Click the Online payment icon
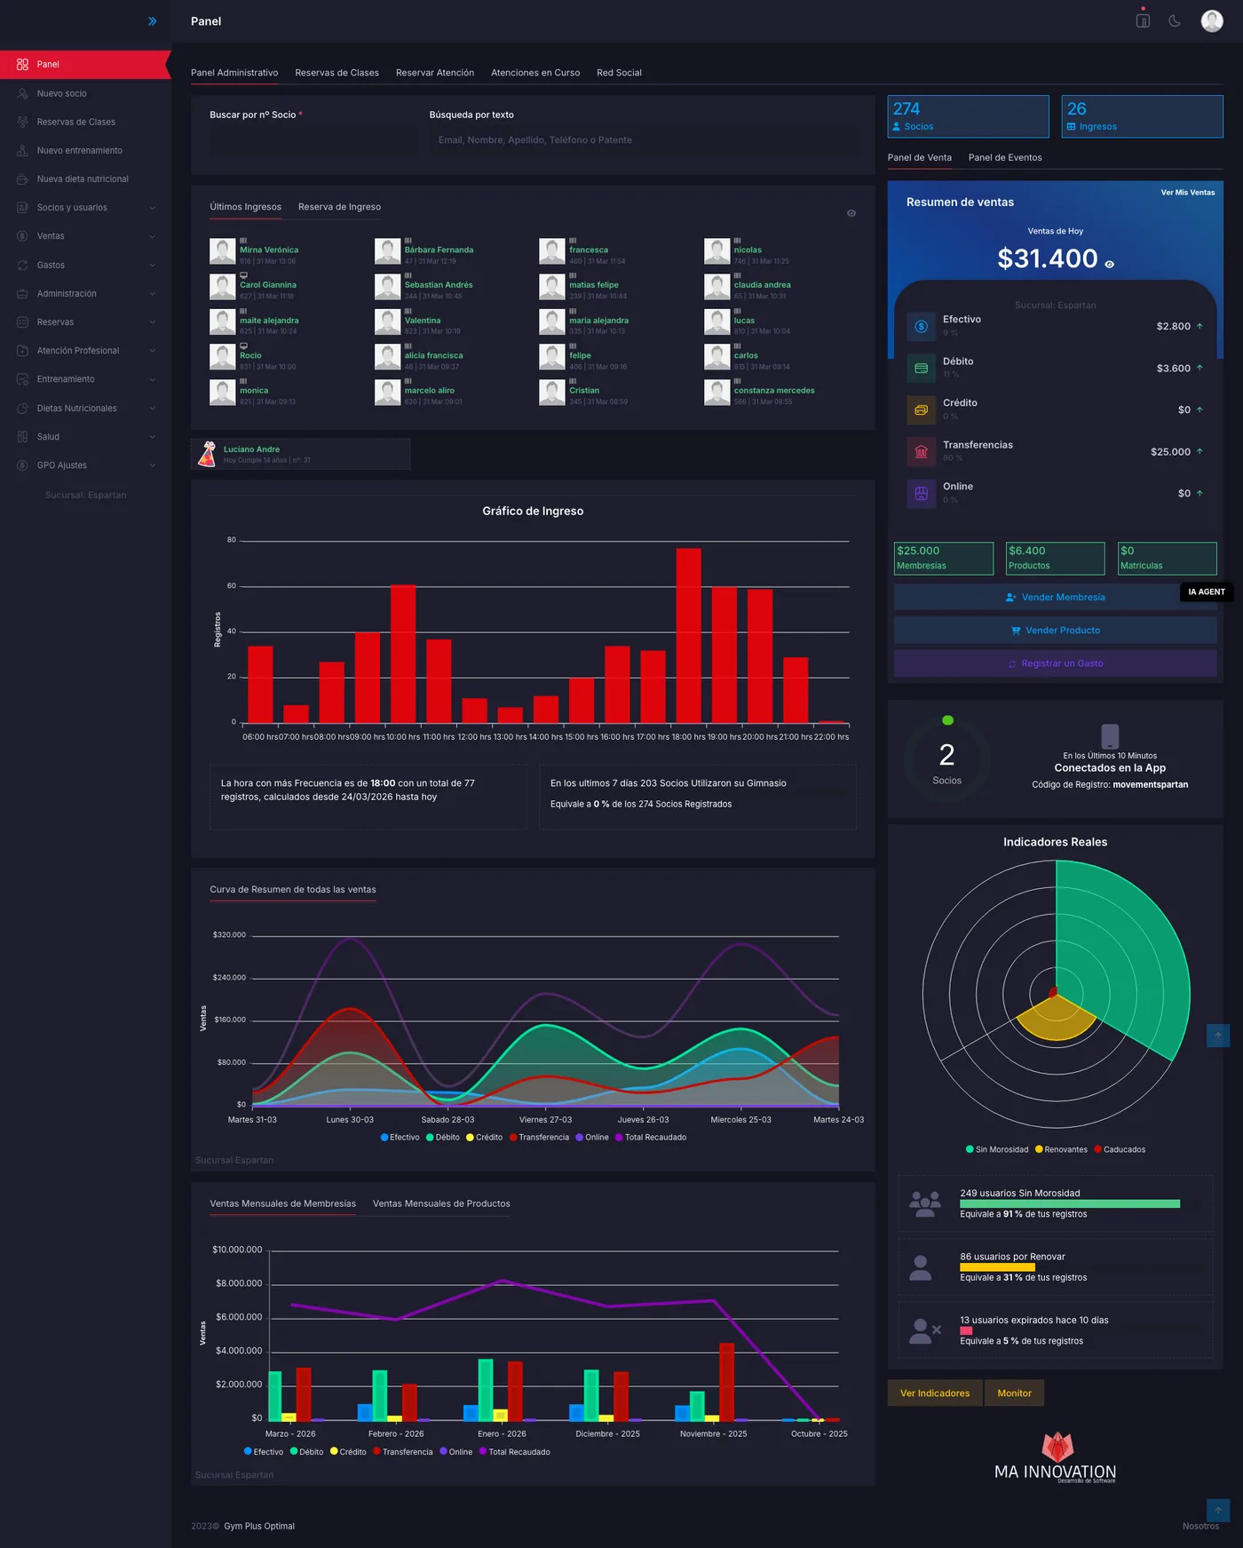This screenshot has width=1243, height=1548. (922, 493)
